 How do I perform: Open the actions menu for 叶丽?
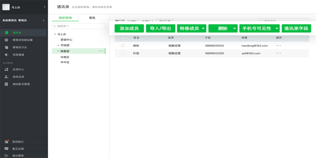click(x=278, y=53)
